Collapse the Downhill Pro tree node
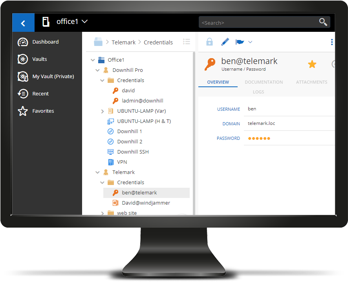This screenshot has width=348, height=282. click(97, 70)
